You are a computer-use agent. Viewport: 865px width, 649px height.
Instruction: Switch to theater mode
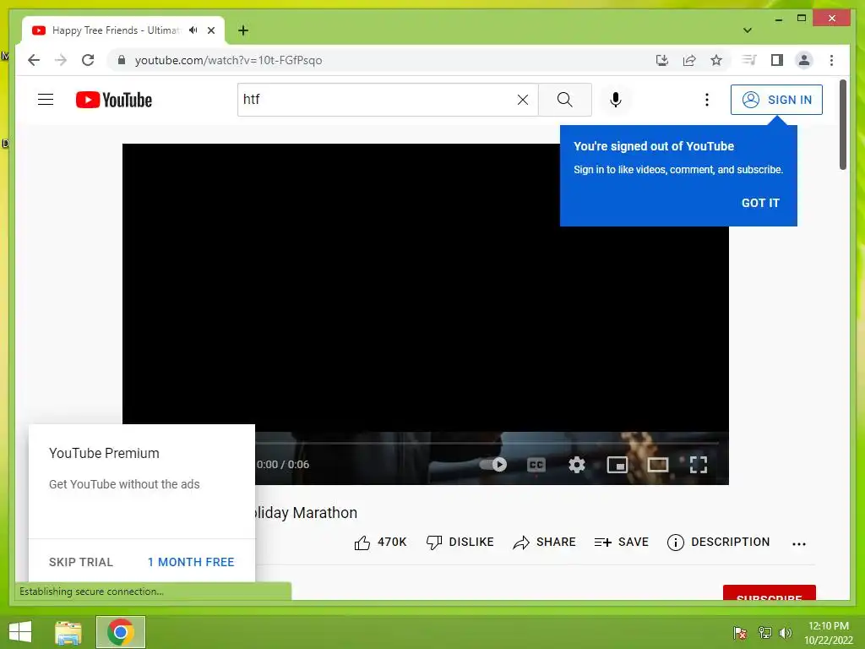657,465
